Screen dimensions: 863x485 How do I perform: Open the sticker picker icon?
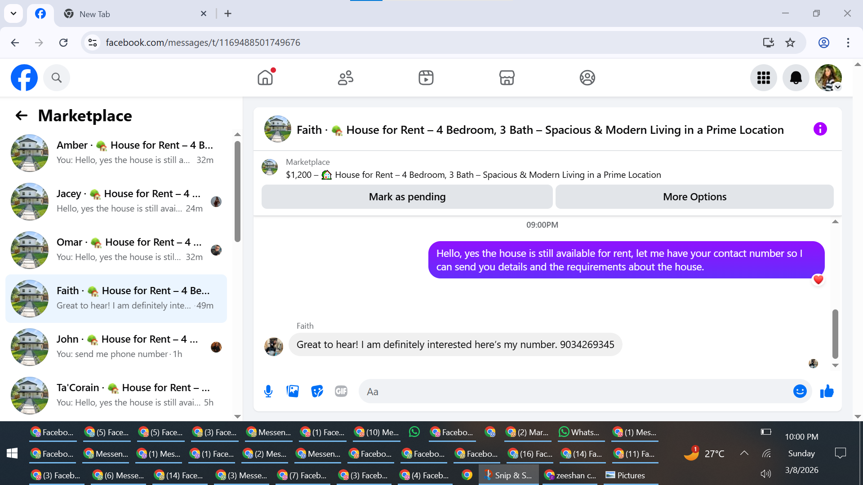pos(317,392)
